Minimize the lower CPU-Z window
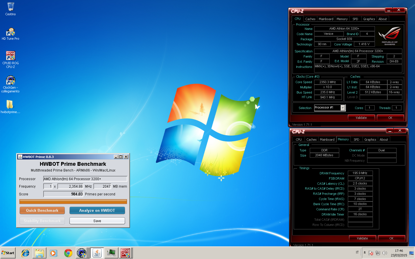Screen dimensions: 415x259 [x=390, y=131]
